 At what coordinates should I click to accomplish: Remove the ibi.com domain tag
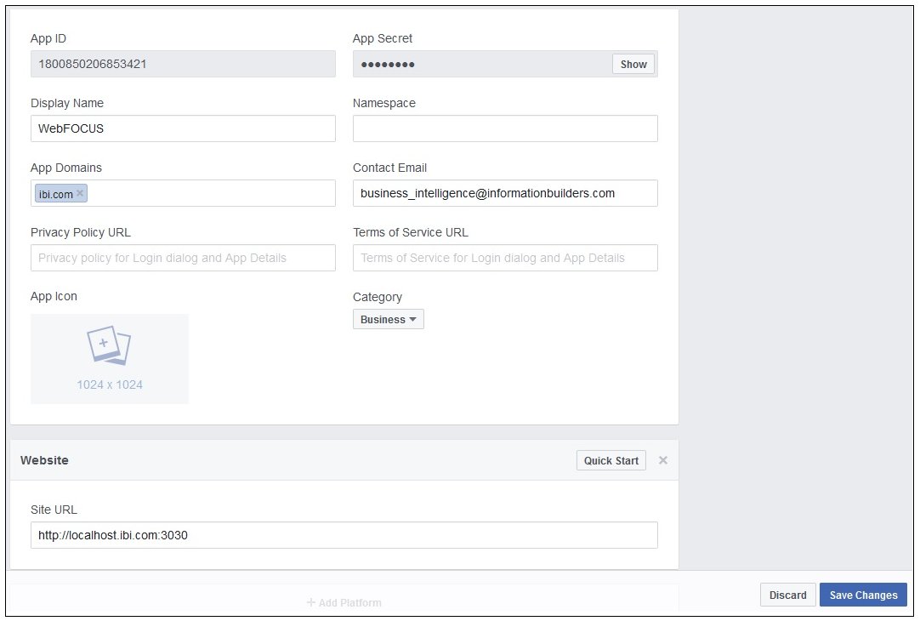pos(80,192)
